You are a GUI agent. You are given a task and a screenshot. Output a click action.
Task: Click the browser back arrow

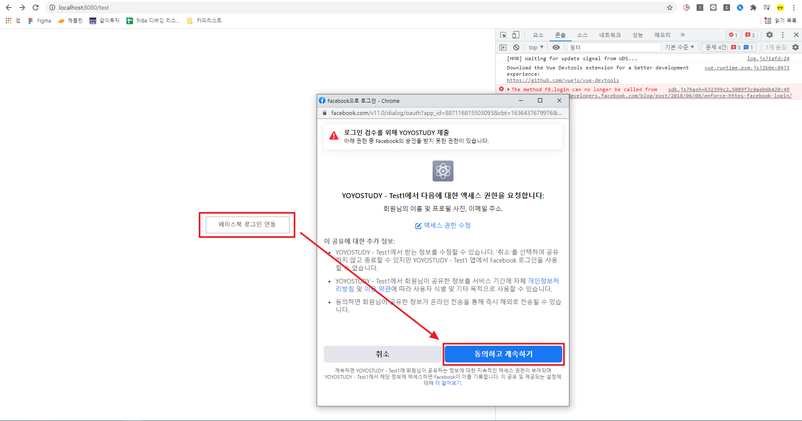(9, 8)
